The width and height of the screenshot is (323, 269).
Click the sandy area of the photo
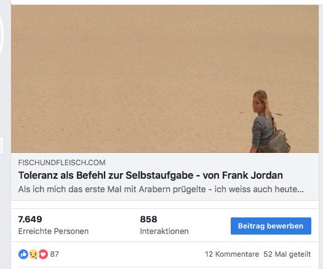tap(124, 72)
